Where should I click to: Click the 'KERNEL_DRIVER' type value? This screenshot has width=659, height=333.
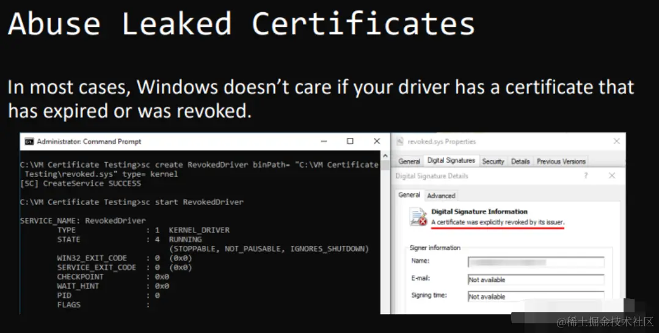[199, 230]
